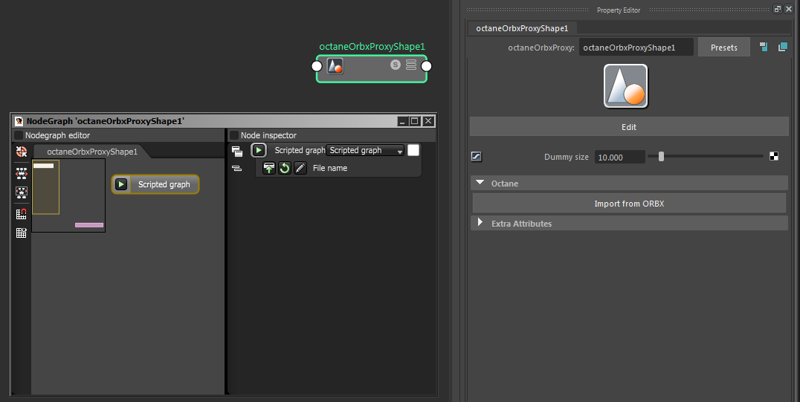Click the Edit button
800x402 pixels.
629,127
